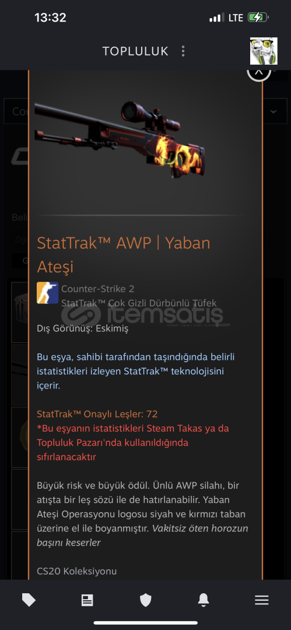Open the news feed icon in bottom bar
This screenshot has width=291, height=630.
[87, 600]
